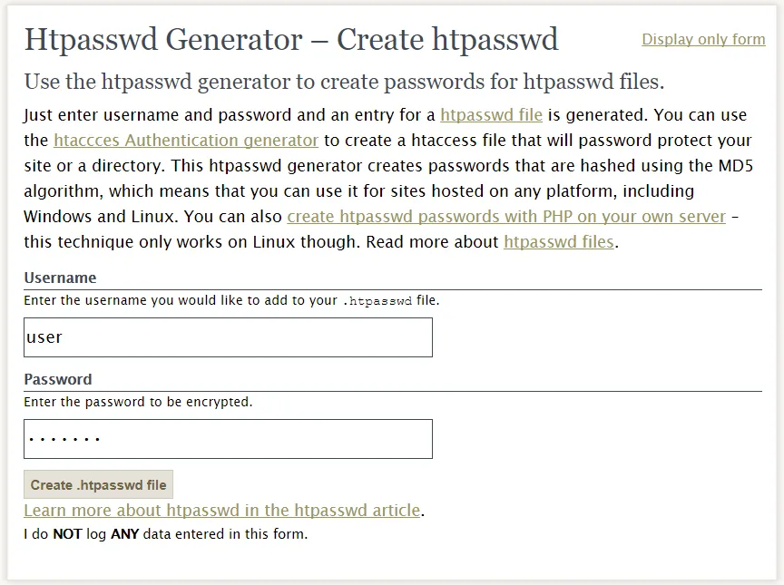Click the monospace ".htpasswd" text in the hint
The width and height of the screenshot is (784, 585).
click(377, 301)
